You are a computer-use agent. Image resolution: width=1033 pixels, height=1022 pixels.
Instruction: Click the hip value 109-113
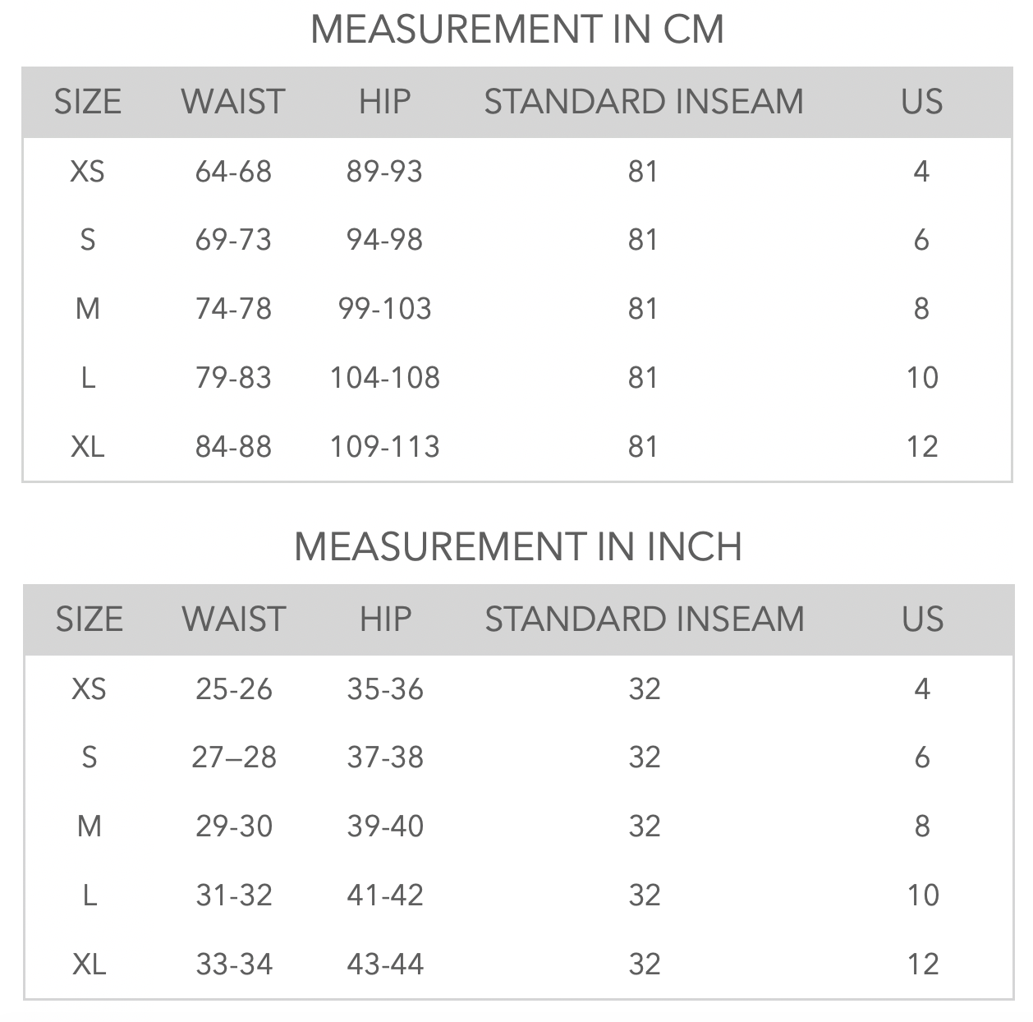[x=384, y=447]
